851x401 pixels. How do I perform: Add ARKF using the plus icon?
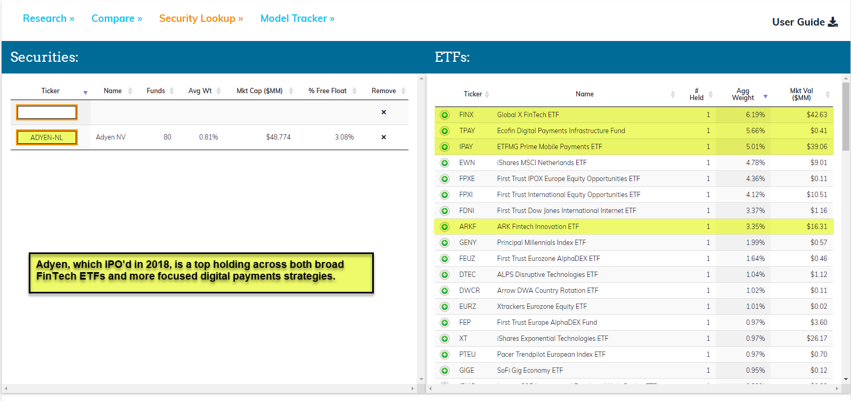(445, 227)
